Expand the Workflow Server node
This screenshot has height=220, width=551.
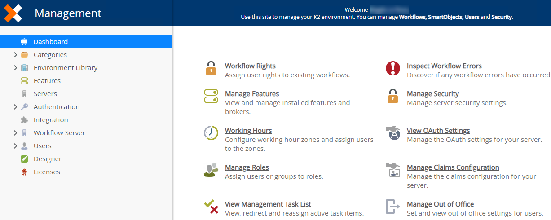[x=15, y=133]
